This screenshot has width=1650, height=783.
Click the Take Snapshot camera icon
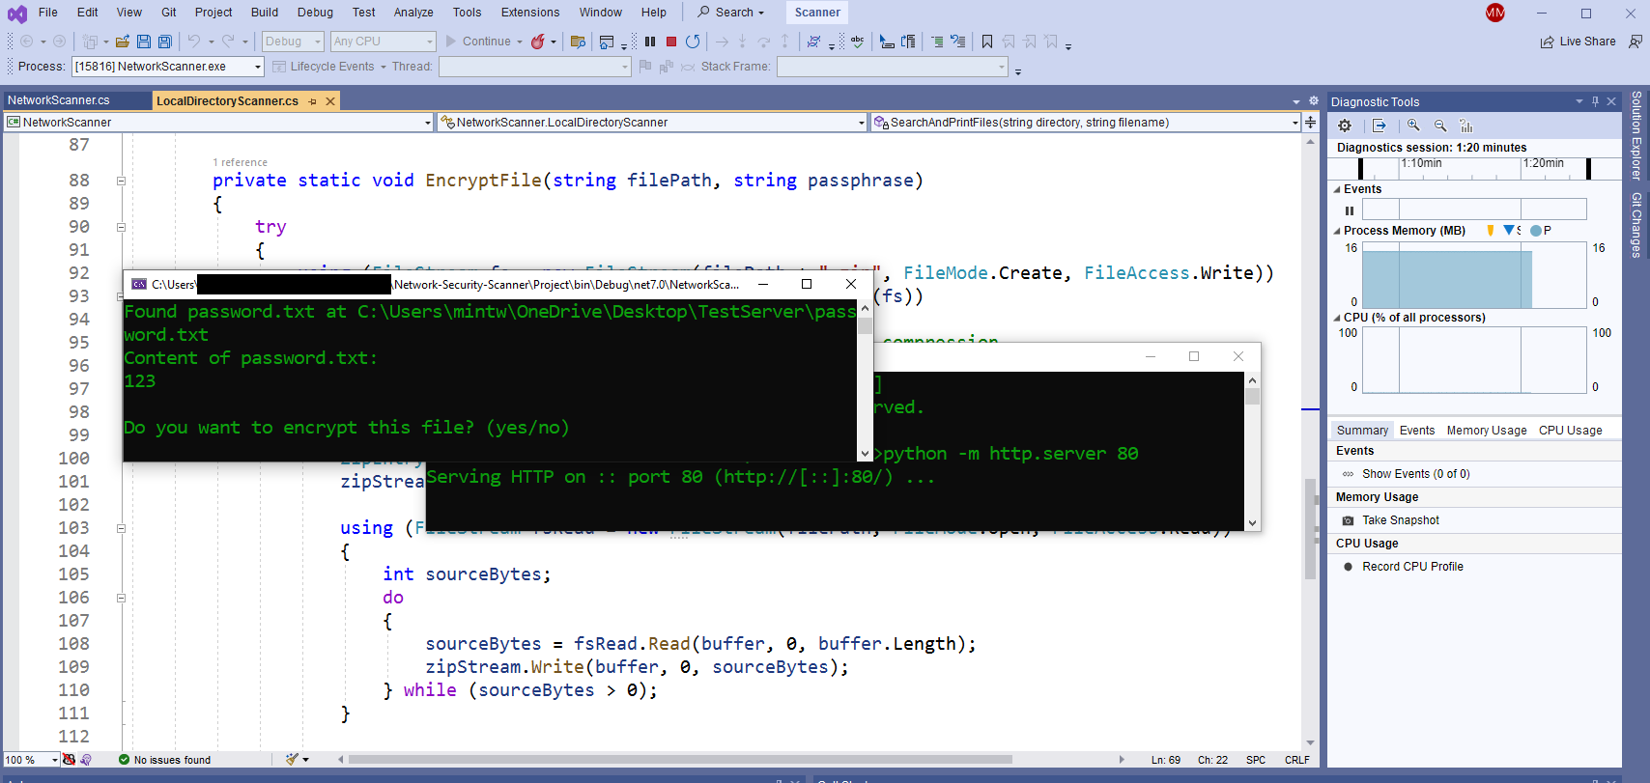(1349, 520)
